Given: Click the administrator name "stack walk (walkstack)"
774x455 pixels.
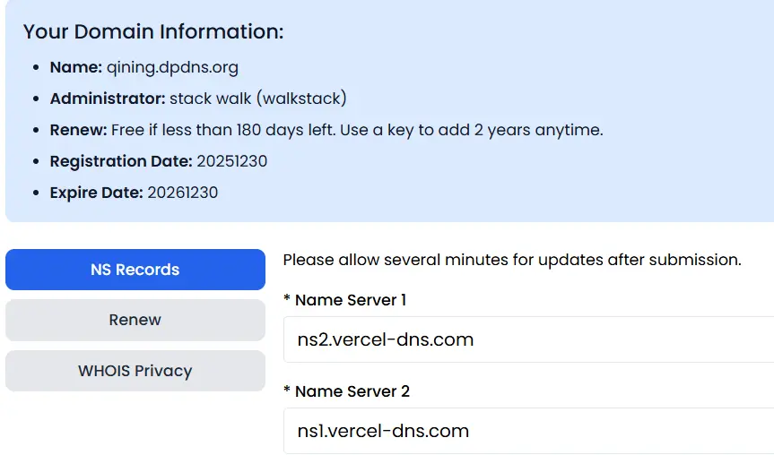Looking at the screenshot, I should click(257, 99).
